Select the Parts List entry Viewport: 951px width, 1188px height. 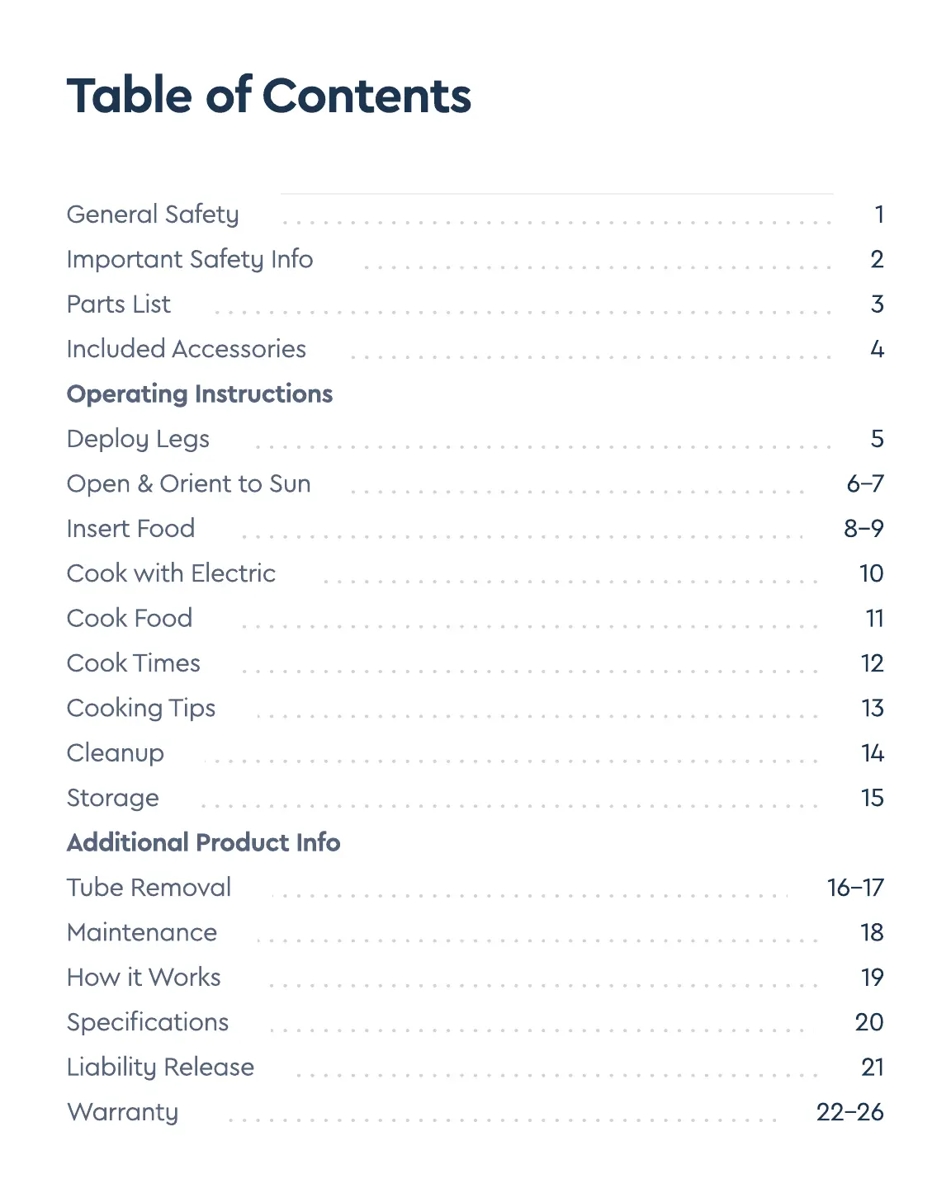coord(119,304)
